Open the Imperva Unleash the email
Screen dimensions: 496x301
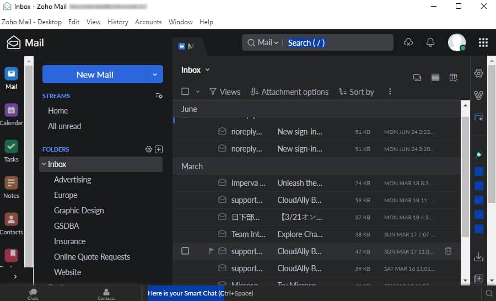[316, 183]
